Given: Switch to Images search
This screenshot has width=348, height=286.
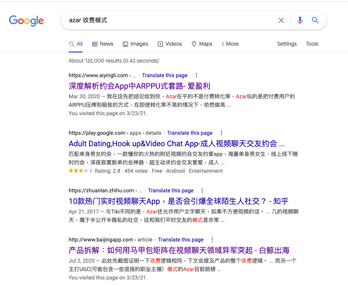Looking at the screenshot, I should pyautogui.click(x=135, y=44).
